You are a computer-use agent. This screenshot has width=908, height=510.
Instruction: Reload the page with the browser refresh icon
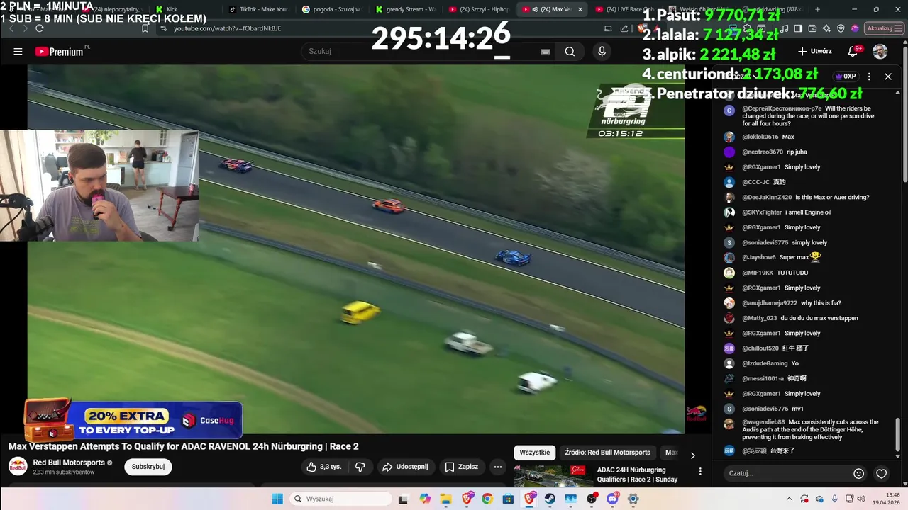[40, 28]
